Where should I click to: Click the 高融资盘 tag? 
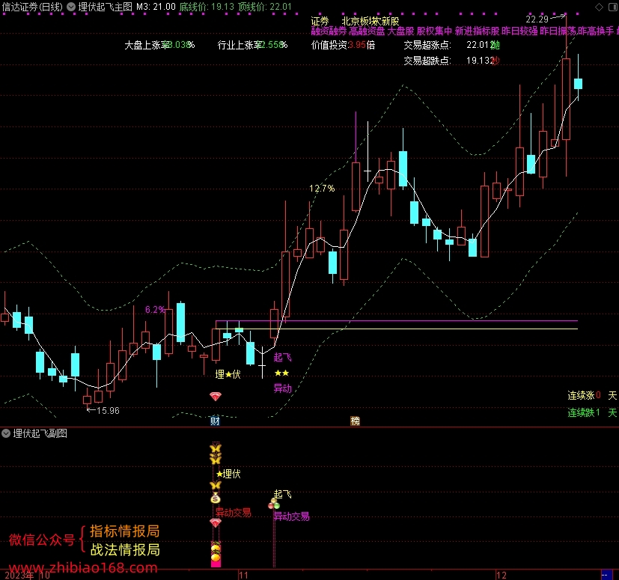tap(368, 31)
